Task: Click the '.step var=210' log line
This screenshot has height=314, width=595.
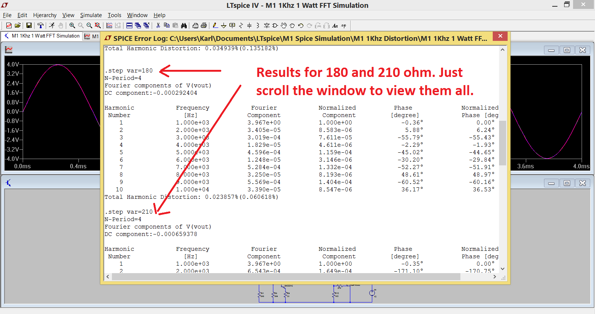Action: click(129, 212)
